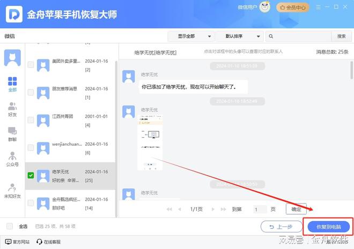Go to previous page of messages

coord(180,209)
